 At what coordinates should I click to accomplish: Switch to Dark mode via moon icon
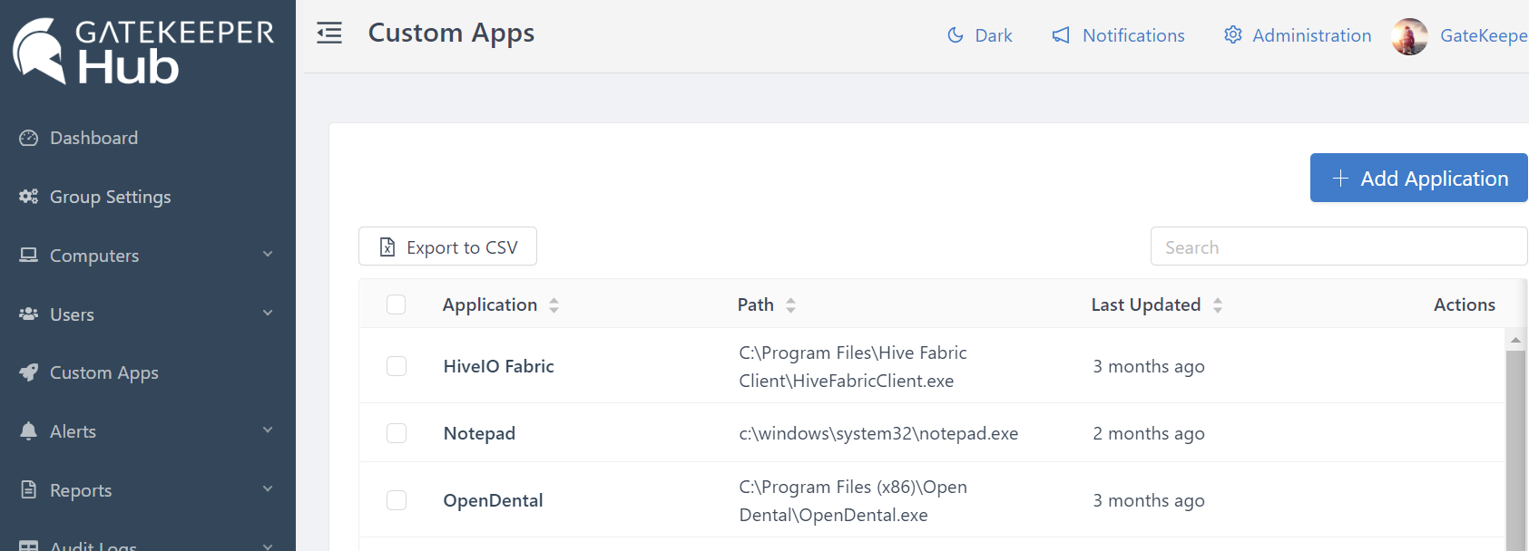pos(956,35)
